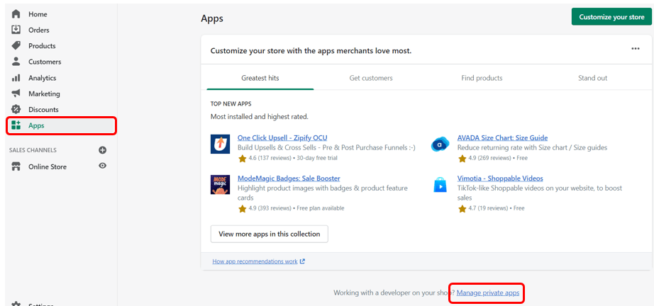Open Online Store sales channel
Screen dimensions: 654x306
tap(47, 167)
